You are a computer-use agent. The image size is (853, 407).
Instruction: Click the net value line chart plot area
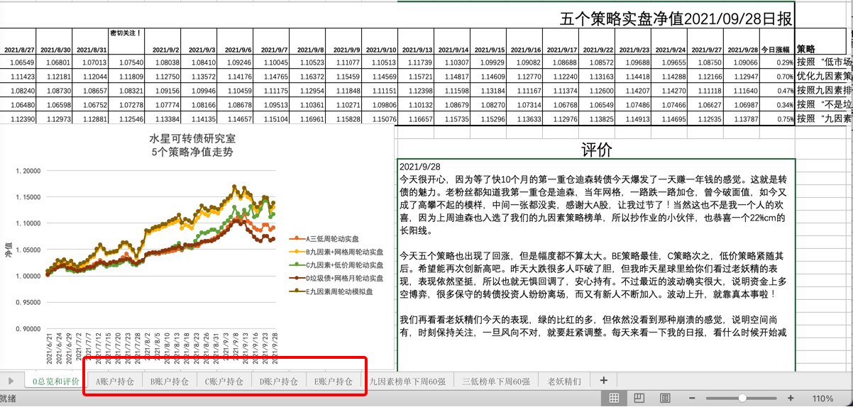pos(161,248)
